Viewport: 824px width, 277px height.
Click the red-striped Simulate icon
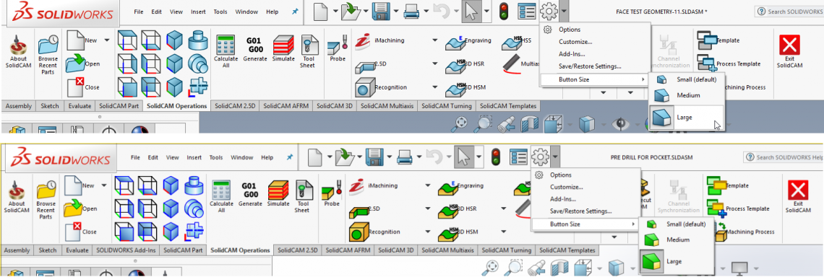pyautogui.click(x=283, y=45)
